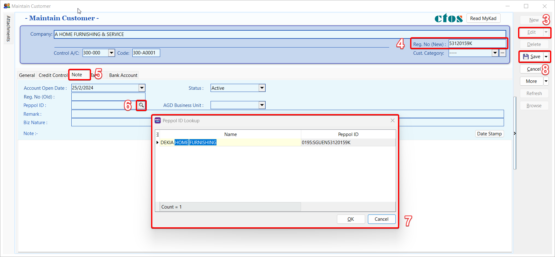Expand the AGD Business Unit dropdown

[x=262, y=105]
